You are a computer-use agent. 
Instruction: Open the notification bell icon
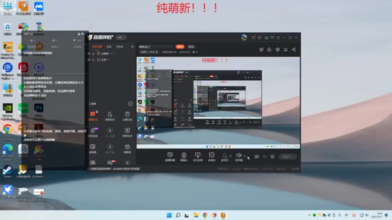tap(286, 50)
